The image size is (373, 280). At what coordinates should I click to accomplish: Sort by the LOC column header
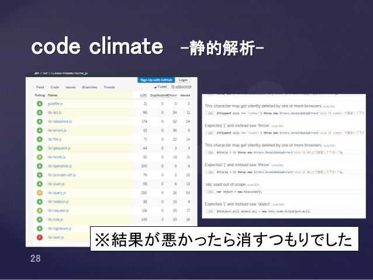click(x=143, y=95)
